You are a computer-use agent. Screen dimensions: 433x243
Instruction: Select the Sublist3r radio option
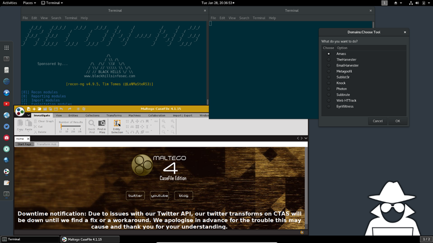tap(329, 77)
